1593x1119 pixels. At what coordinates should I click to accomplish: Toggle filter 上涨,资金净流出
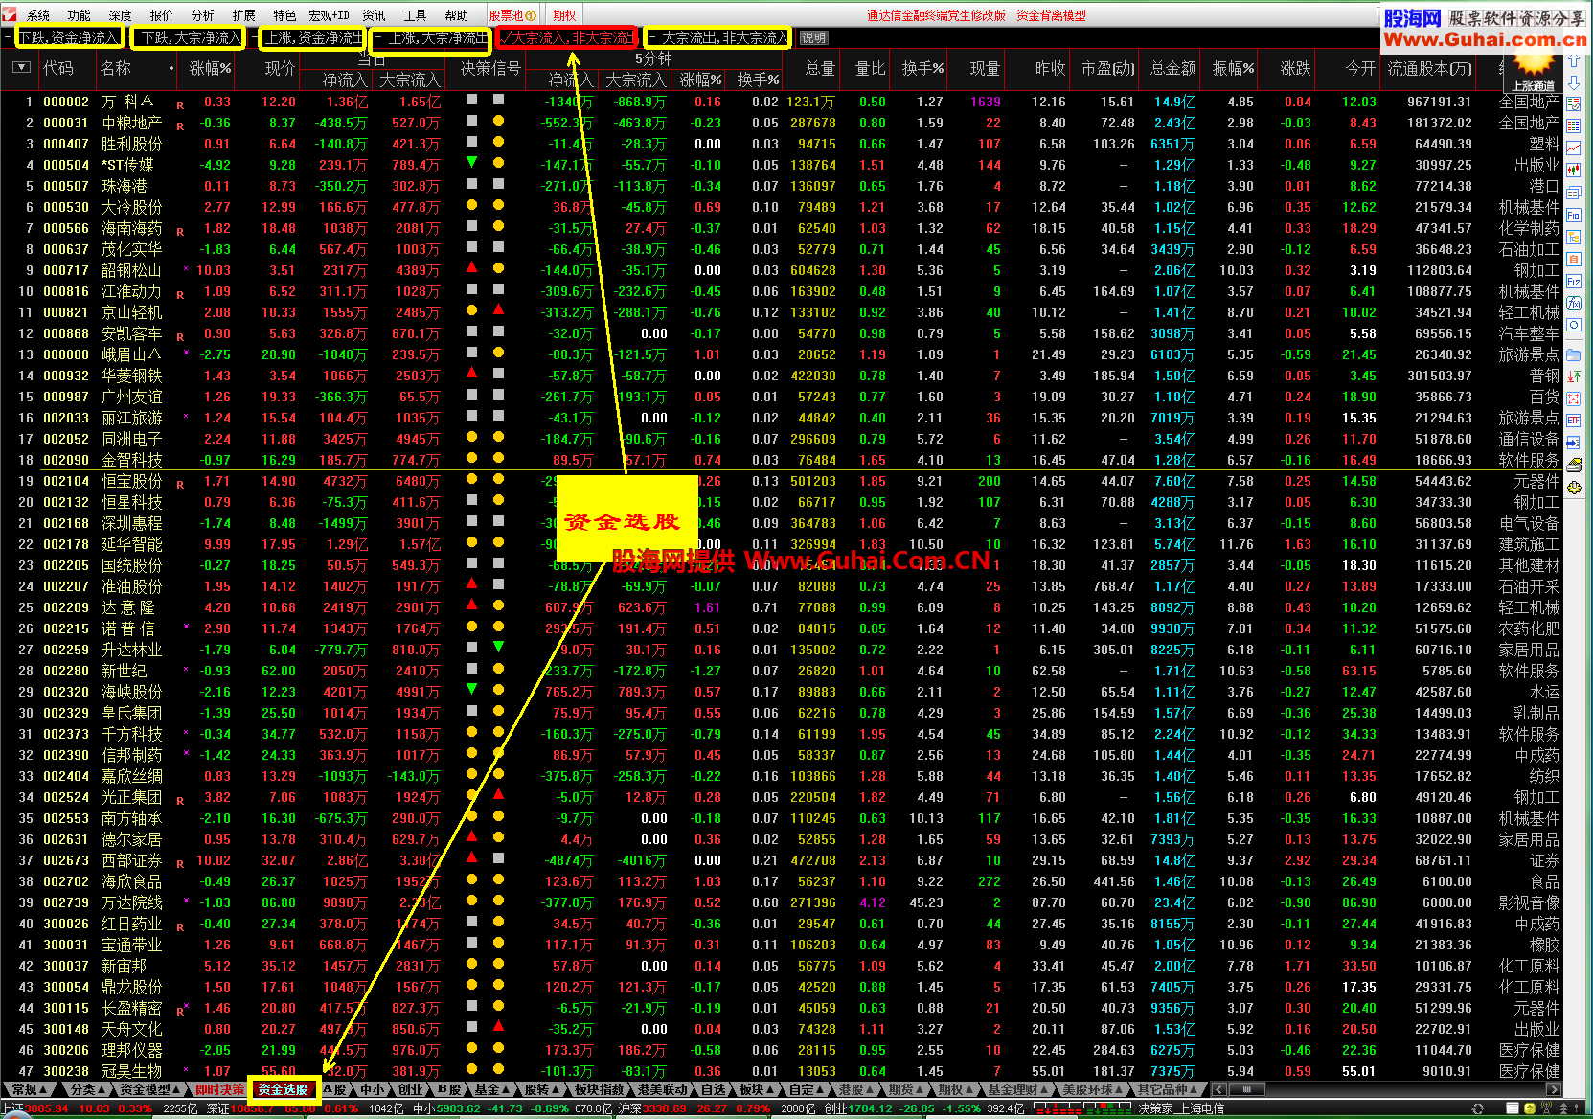pos(312,38)
